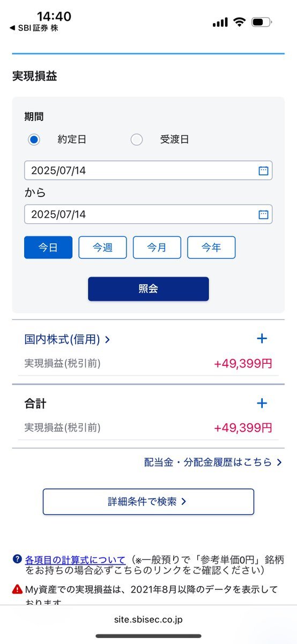Screen dimensions: 297x644
Task: Select the 約定日 radio button
Action: (x=34, y=140)
